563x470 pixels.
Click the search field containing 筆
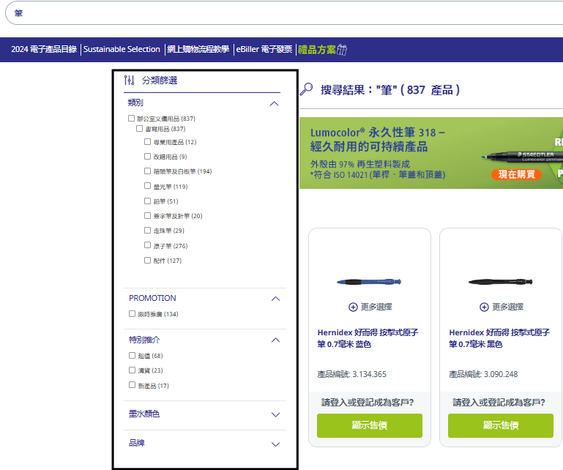(x=284, y=13)
